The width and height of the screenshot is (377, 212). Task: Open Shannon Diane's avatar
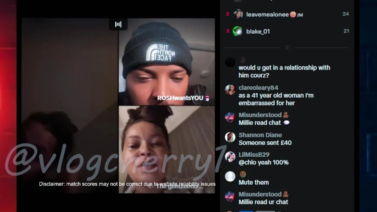230,137
